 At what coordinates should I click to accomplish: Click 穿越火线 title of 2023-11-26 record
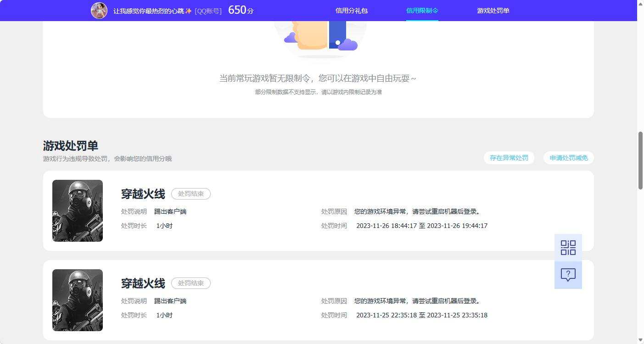pyautogui.click(x=143, y=194)
